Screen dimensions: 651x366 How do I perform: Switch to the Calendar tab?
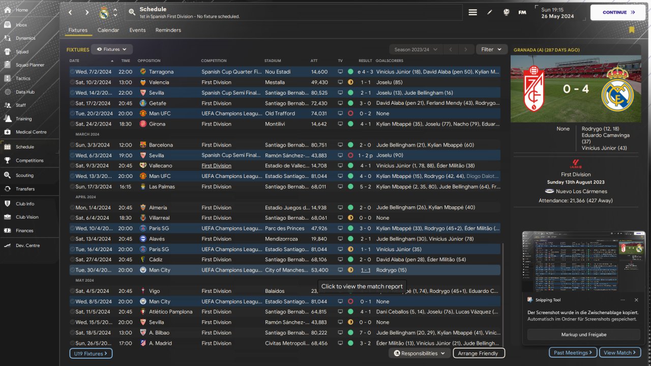108,30
